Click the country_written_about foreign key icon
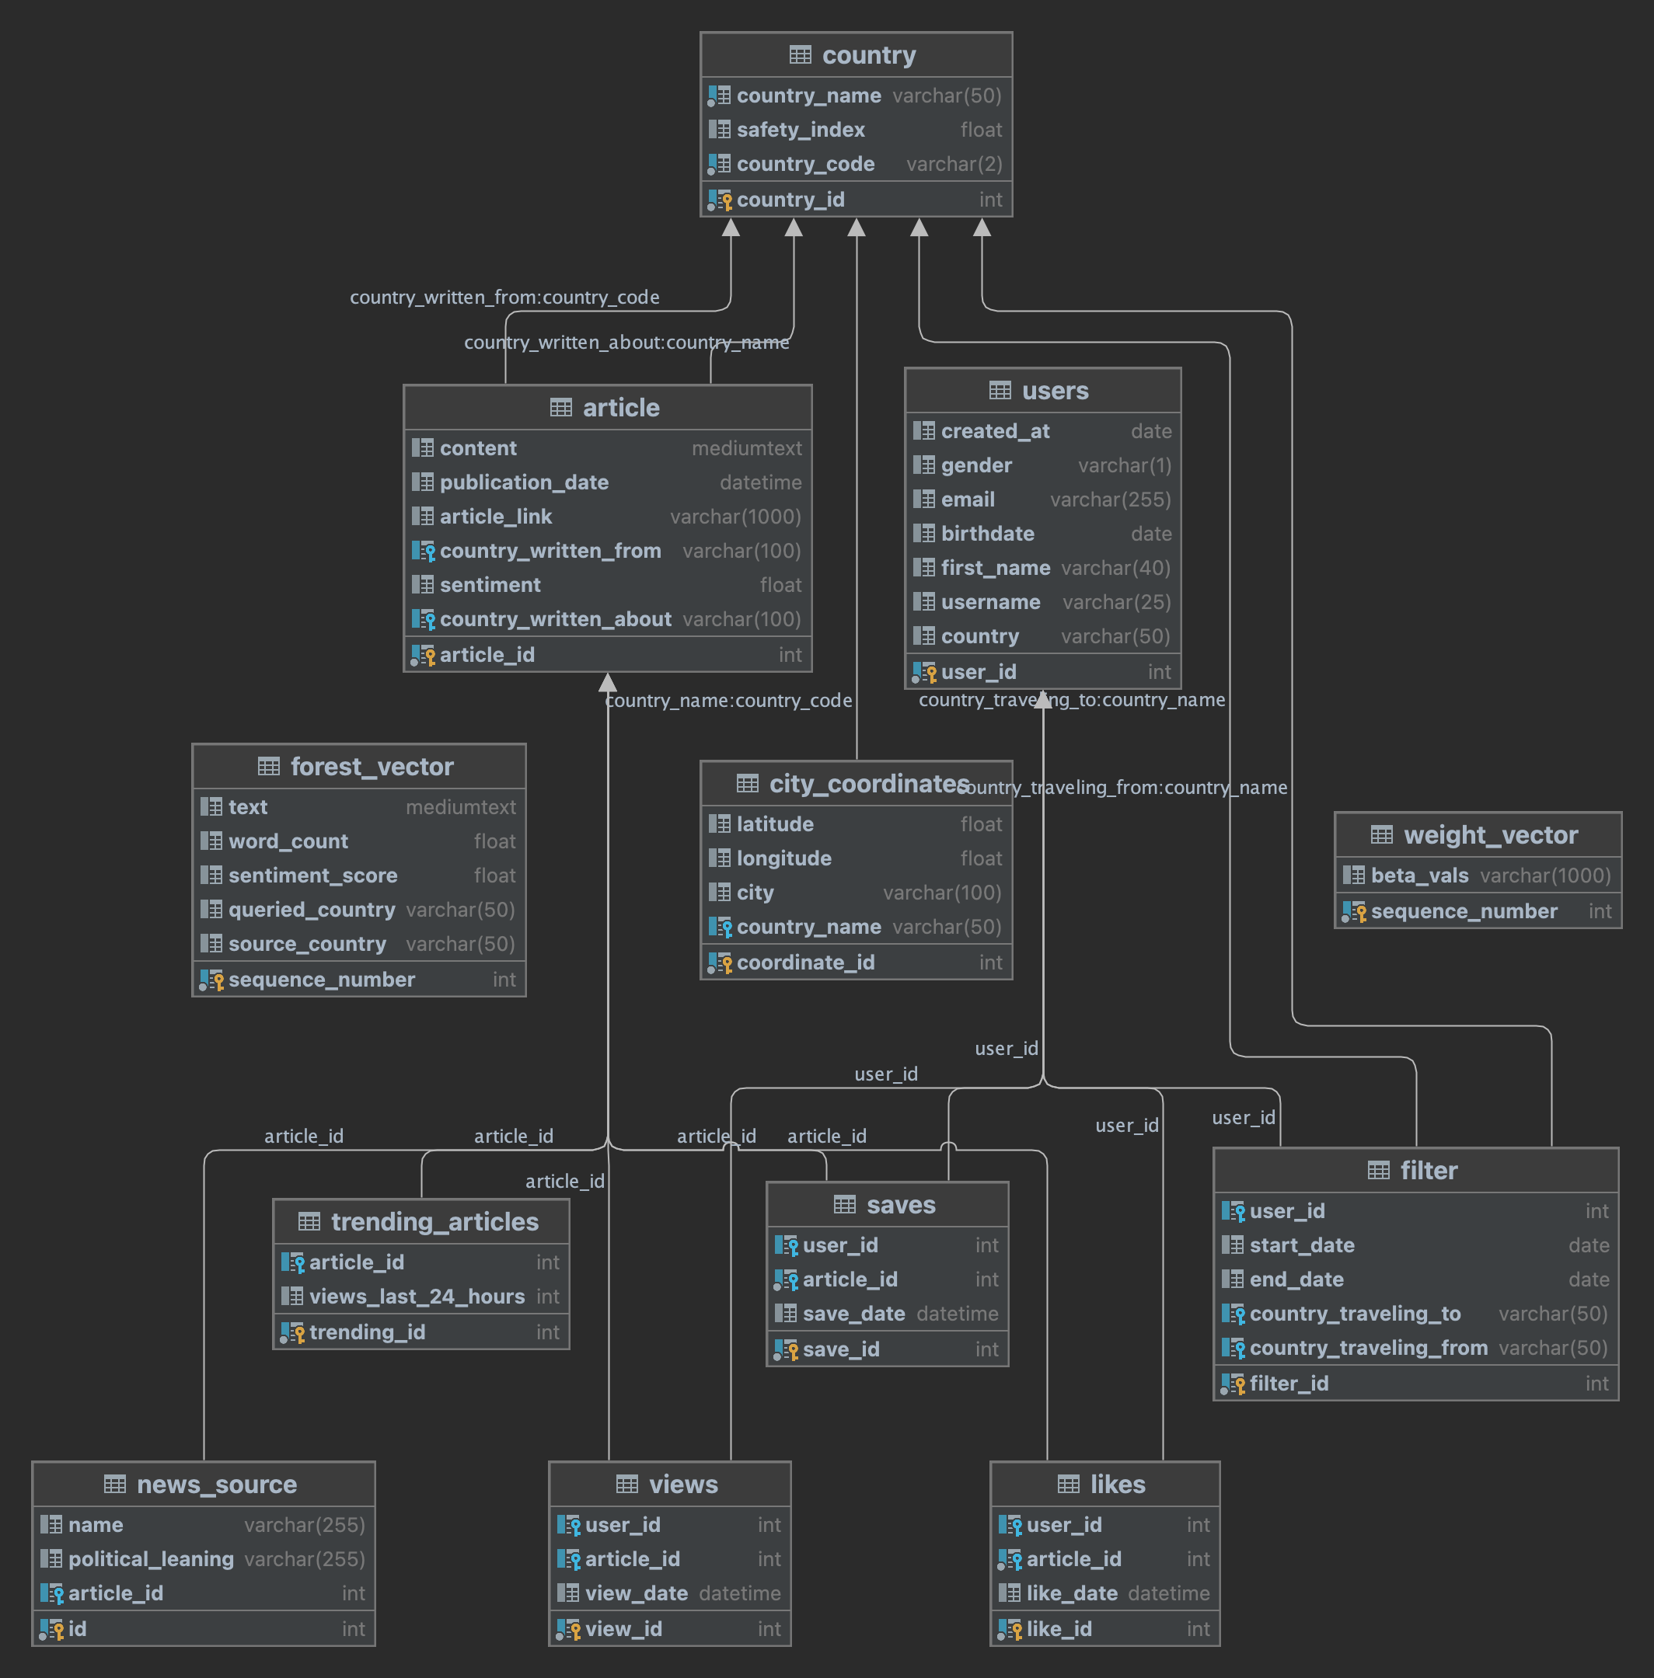Screen dimensions: 1654x1678 point(422,620)
